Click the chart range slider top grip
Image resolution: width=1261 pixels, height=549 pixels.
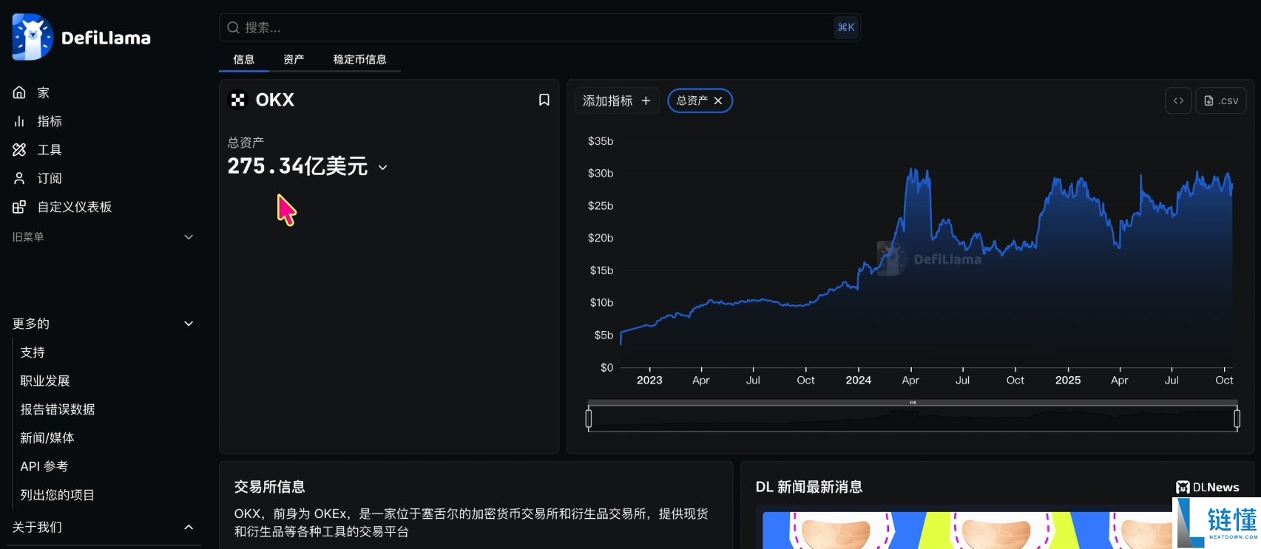coord(913,403)
